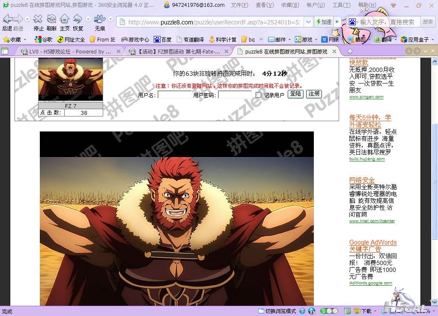Open the From IE bookmarks folder

[102, 40]
